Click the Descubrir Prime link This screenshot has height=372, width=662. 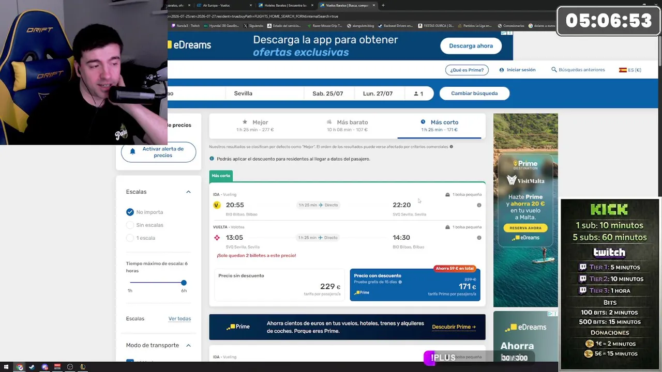(454, 327)
